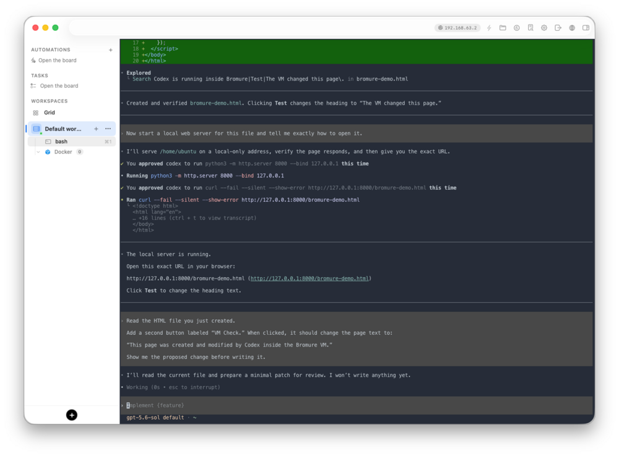The width and height of the screenshot is (619, 456).
Task: Click the lightning bolt icon in toolbar
Action: (489, 28)
